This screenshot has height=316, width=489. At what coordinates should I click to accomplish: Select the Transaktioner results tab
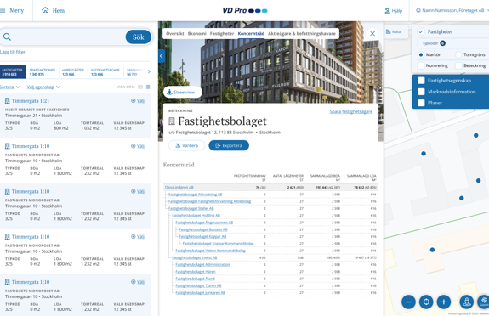point(43,72)
